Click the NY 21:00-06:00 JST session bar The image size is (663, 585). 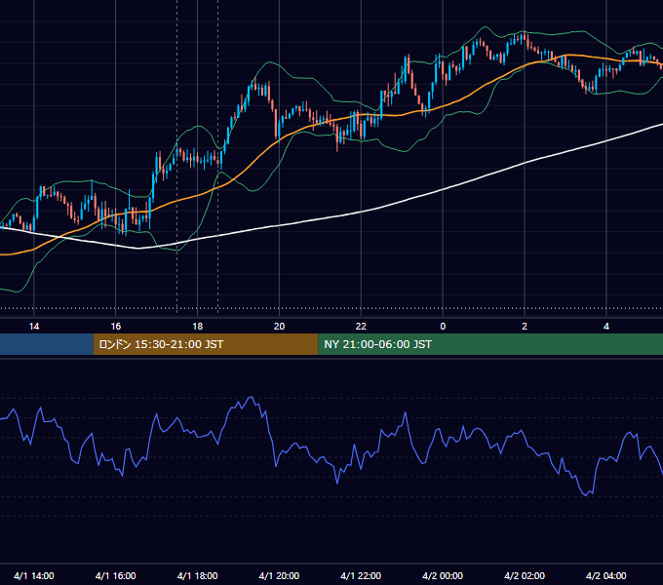[490, 344]
